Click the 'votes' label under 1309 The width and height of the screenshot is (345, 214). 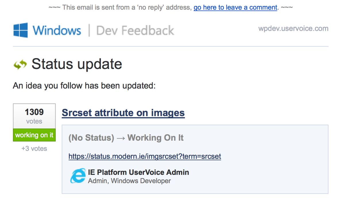pyautogui.click(x=34, y=121)
